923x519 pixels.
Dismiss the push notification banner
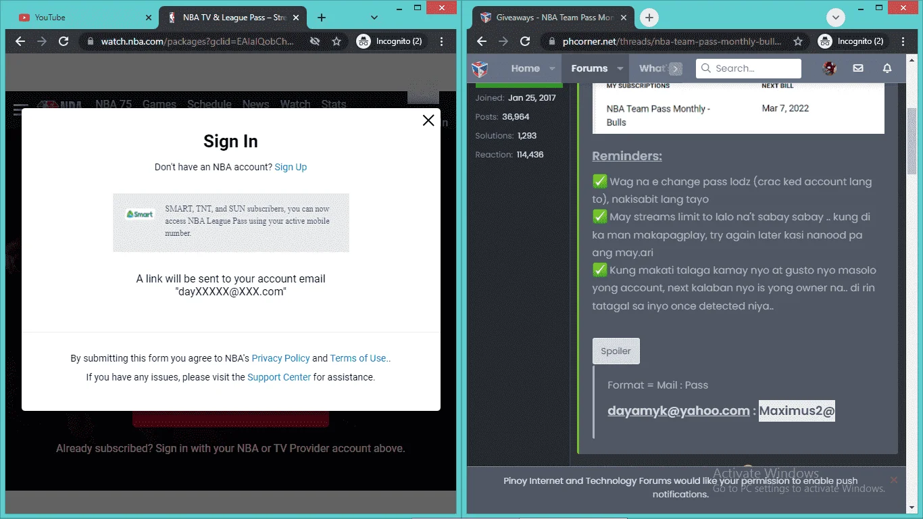click(894, 480)
